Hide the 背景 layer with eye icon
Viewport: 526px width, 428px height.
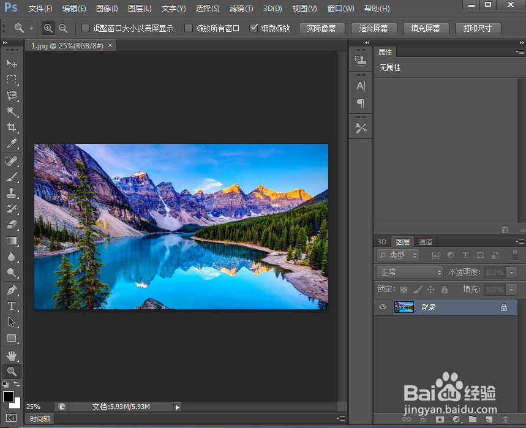pyautogui.click(x=383, y=307)
